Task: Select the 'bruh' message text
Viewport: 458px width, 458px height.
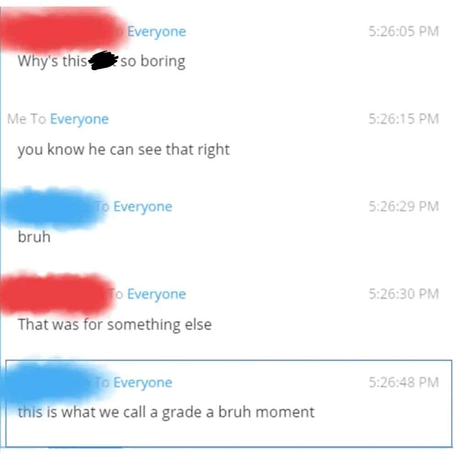Action: [x=34, y=237]
